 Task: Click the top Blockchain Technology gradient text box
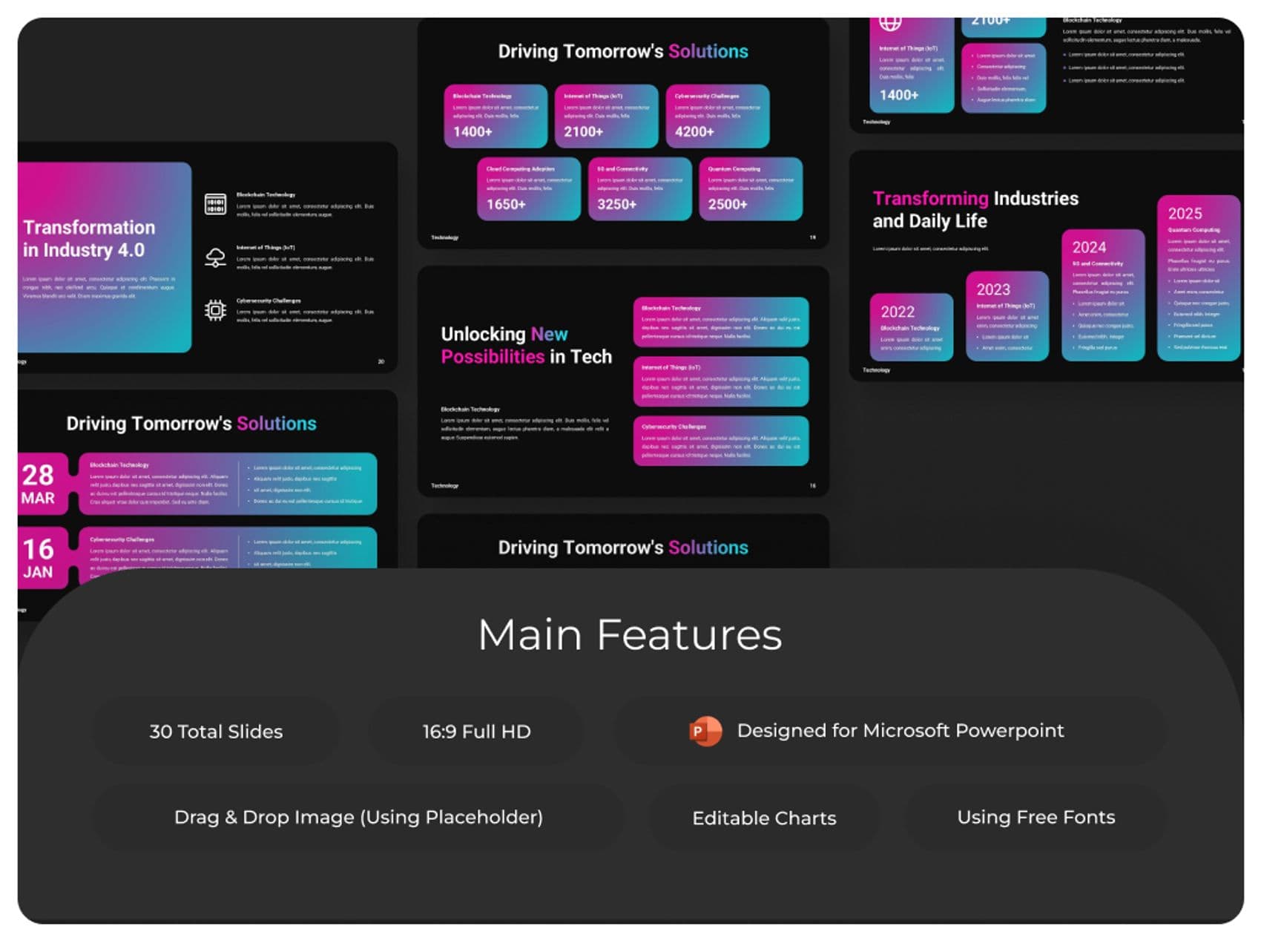pyautogui.click(x=721, y=322)
